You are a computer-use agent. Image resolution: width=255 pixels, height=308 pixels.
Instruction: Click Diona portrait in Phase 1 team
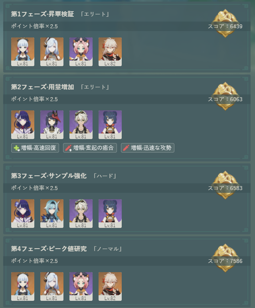click(x=81, y=52)
